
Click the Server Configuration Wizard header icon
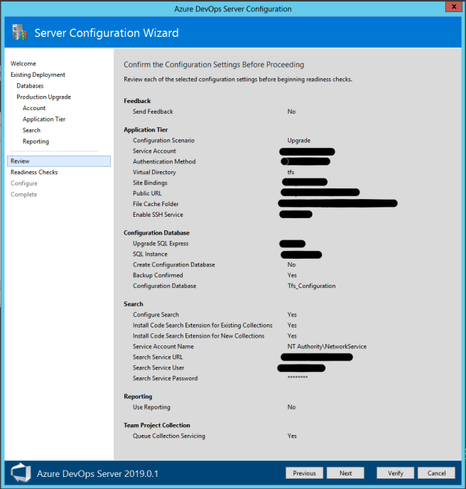(x=21, y=33)
